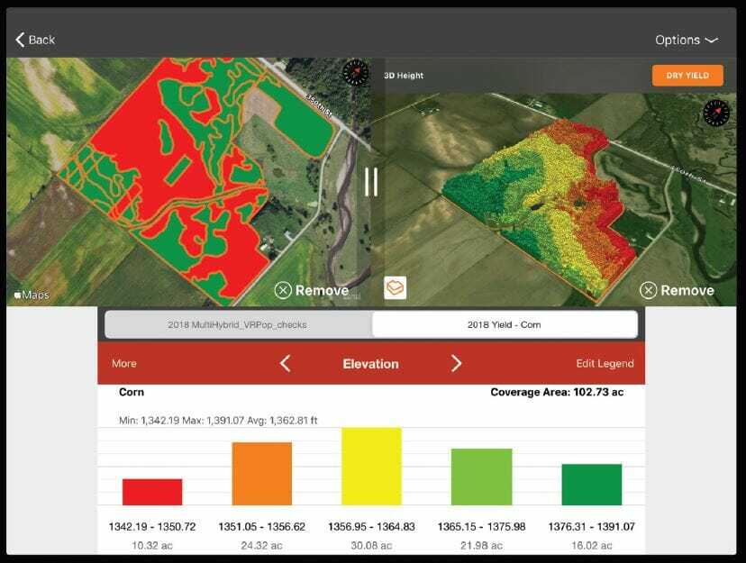Click the Back arrow button
This screenshot has width=746, height=563.
[36, 40]
